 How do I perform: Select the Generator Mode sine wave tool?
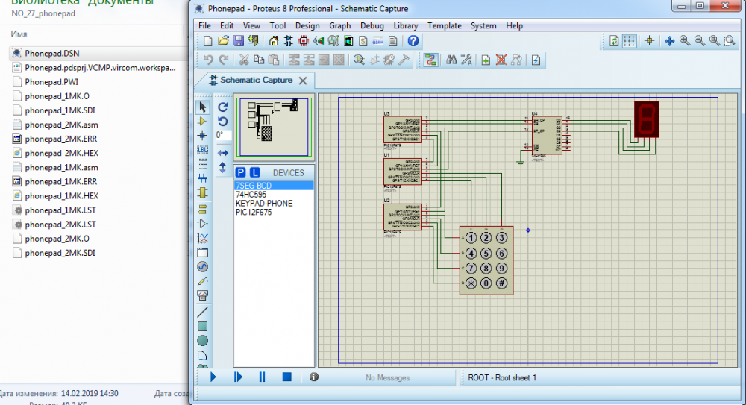[x=203, y=266]
